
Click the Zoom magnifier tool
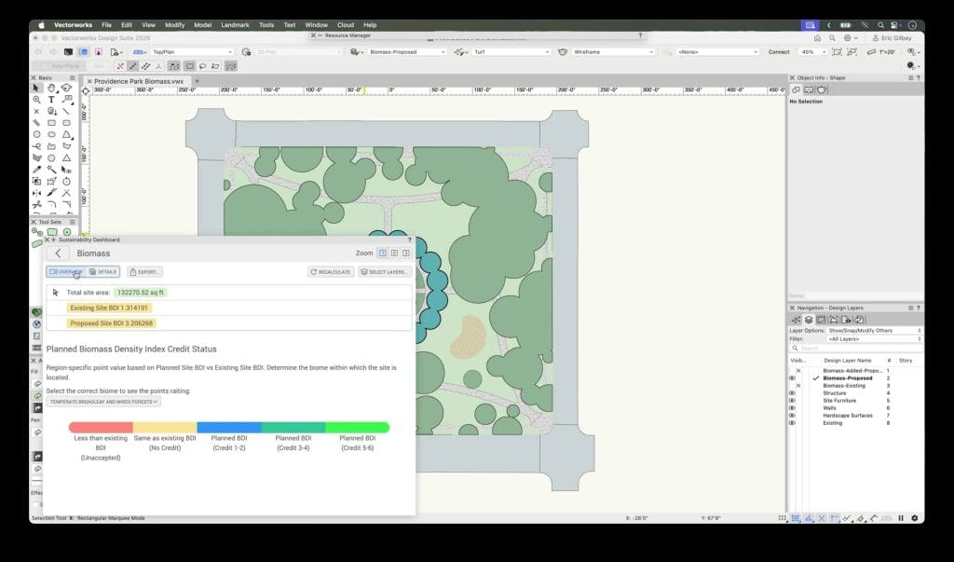tap(36, 100)
